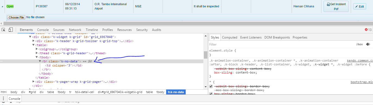Screen dimensions: 373x105
Task: Switch to the Network tab
Action: [75, 30]
